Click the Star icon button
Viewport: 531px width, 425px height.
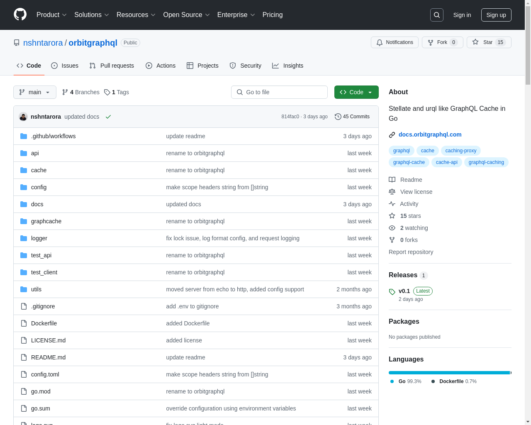point(475,42)
